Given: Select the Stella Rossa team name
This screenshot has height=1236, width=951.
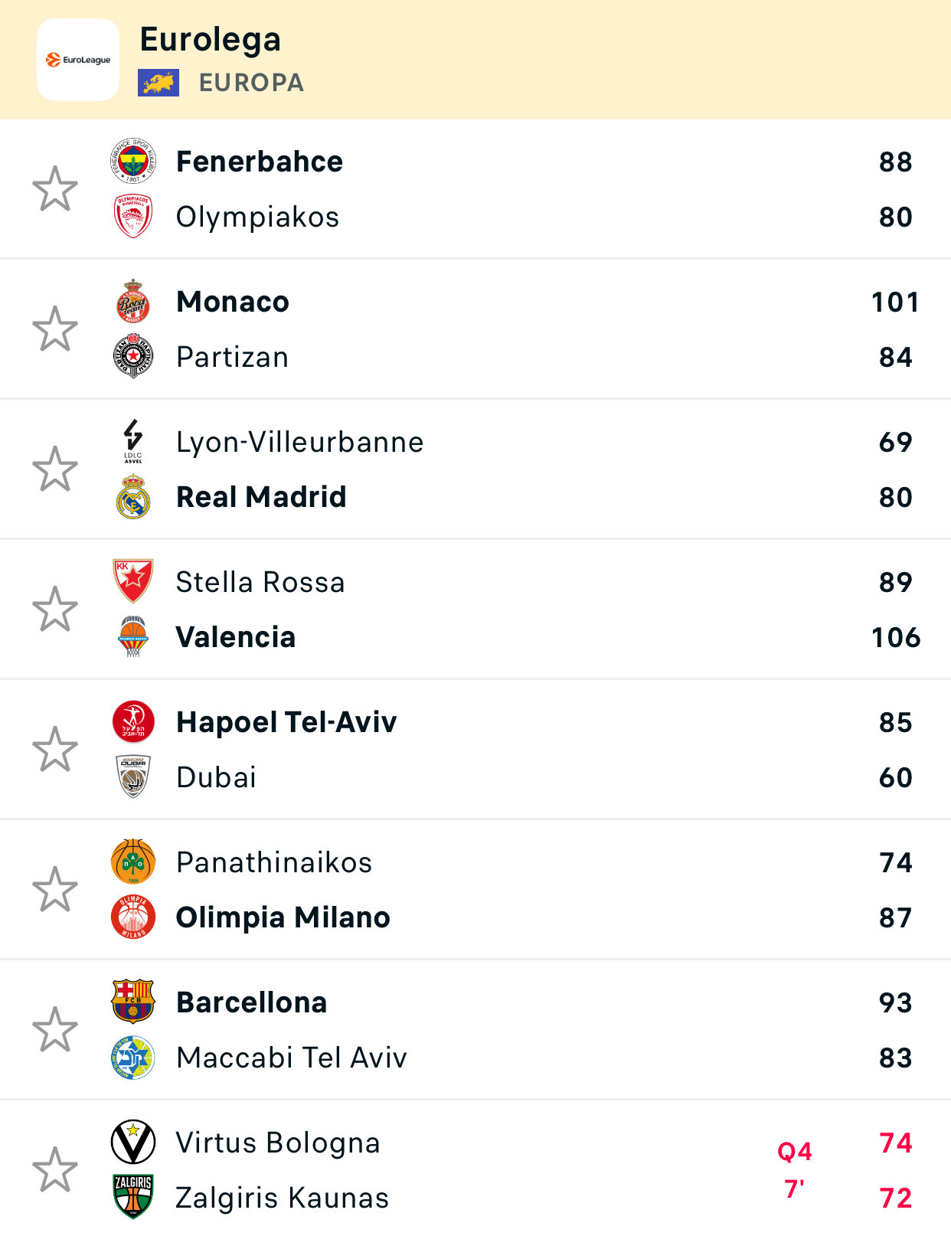Looking at the screenshot, I should pos(260,582).
